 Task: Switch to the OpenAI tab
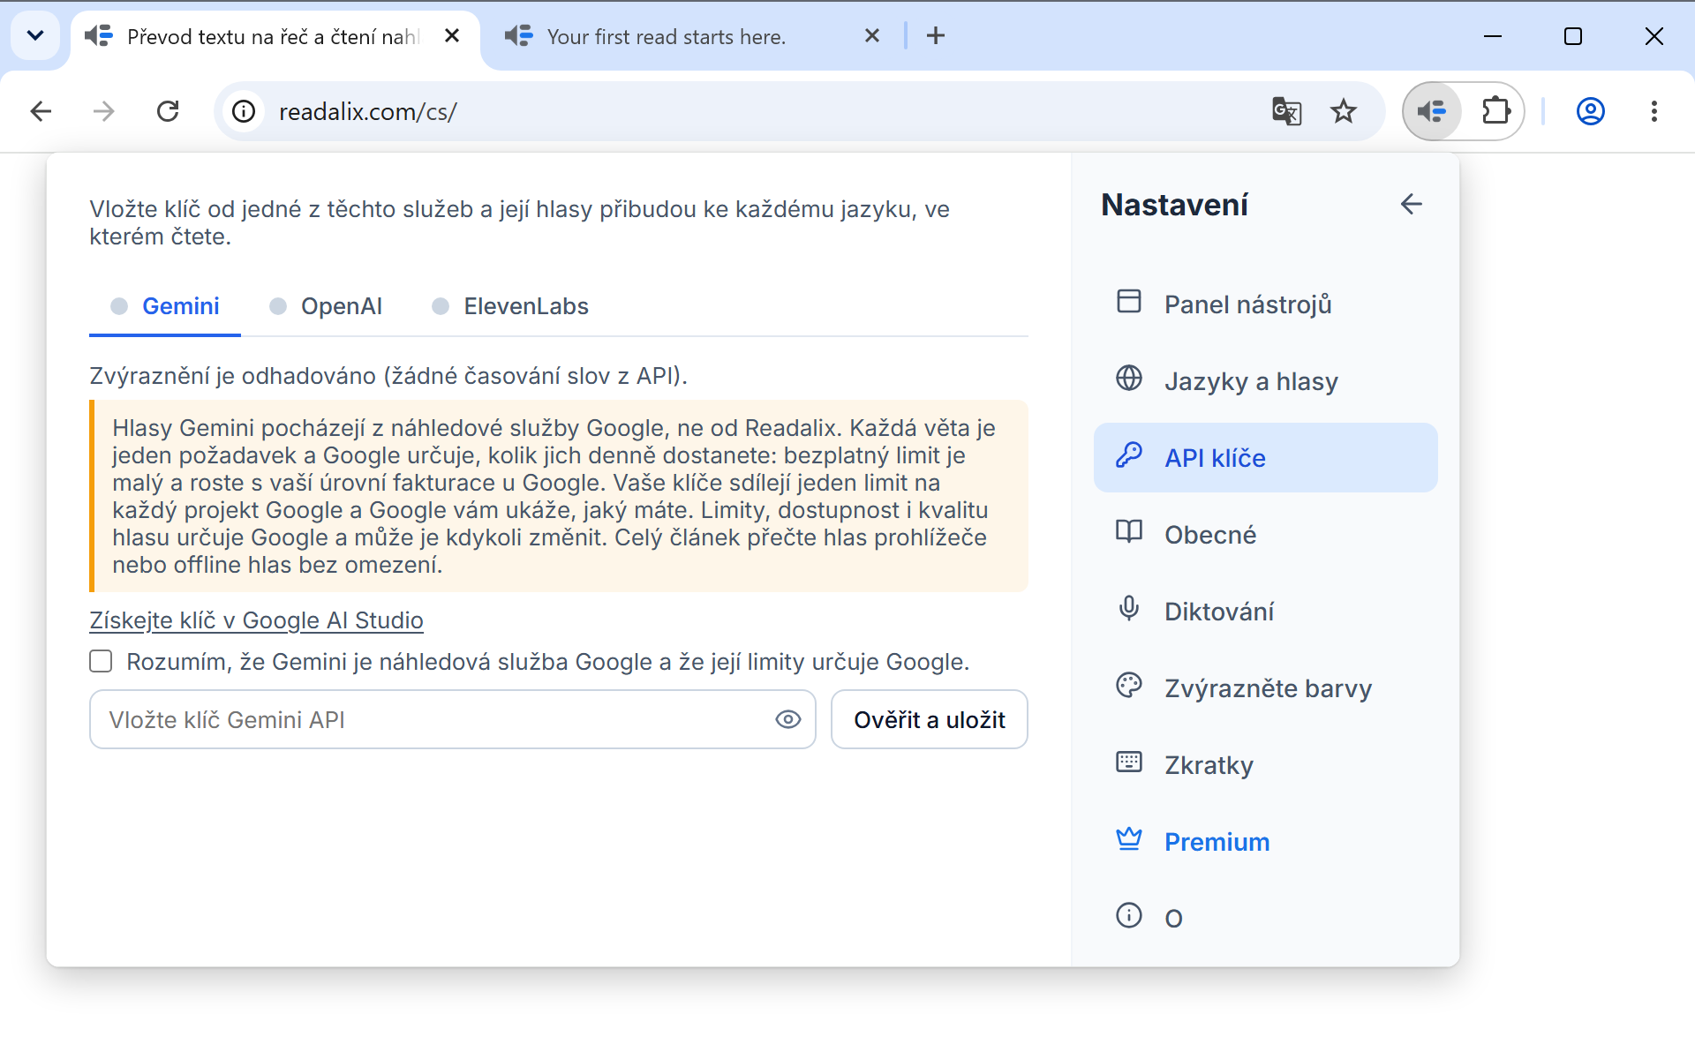(x=326, y=306)
